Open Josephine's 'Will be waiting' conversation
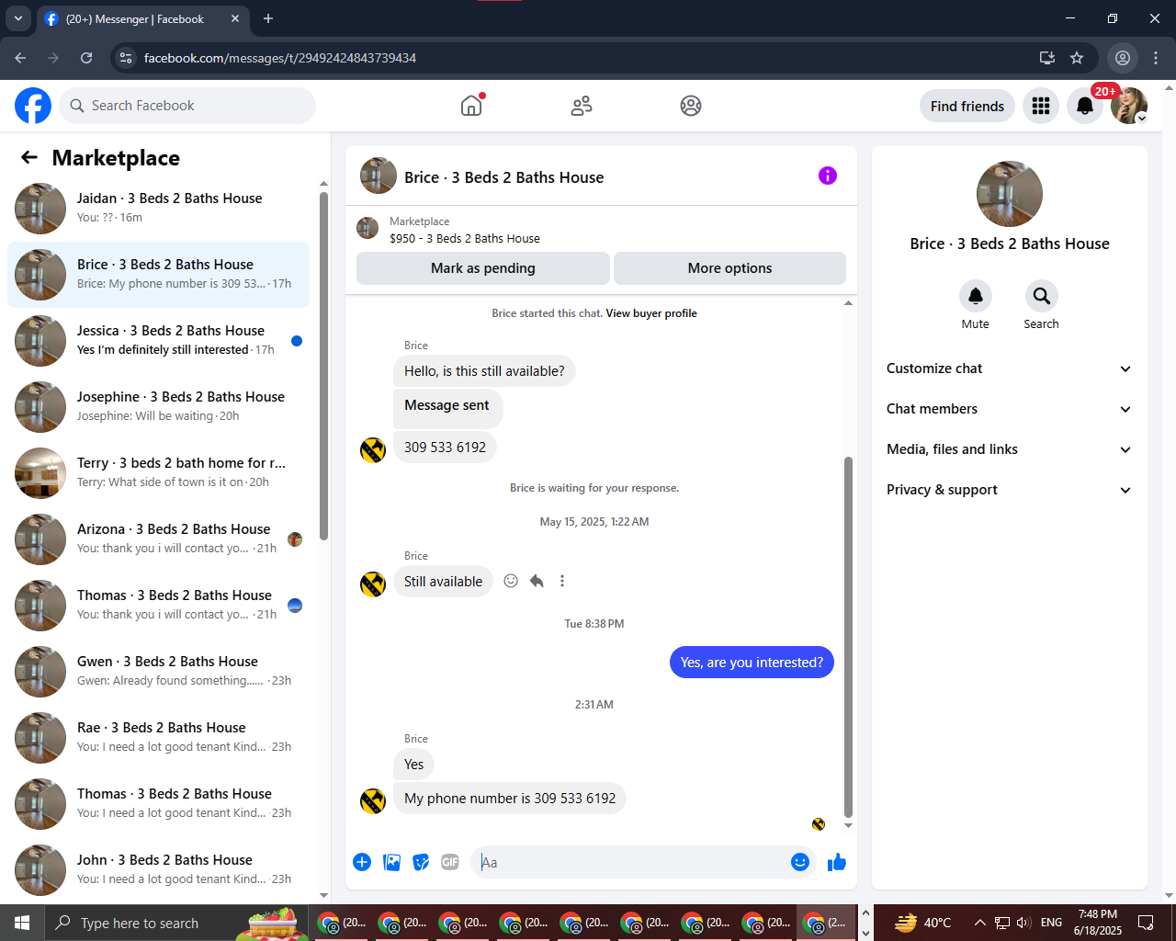 coord(158,407)
